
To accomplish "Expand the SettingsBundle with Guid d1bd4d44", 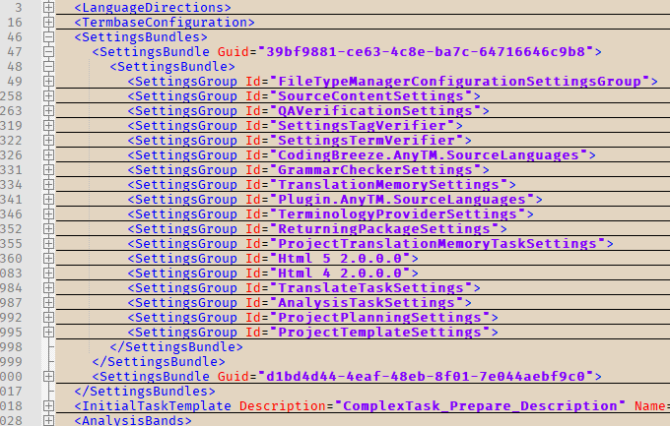I will [x=49, y=376].
